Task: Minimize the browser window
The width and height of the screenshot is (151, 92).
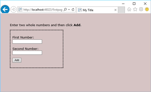Action: [123, 4]
